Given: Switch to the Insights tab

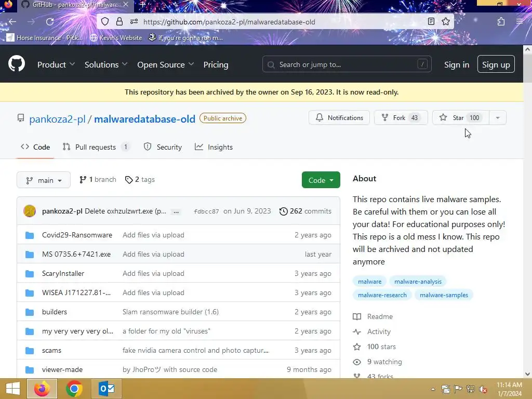Looking at the screenshot, I should (x=214, y=147).
